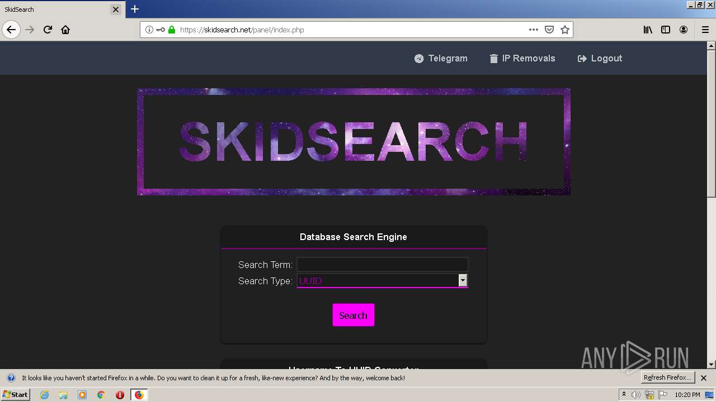Expand the Search Type UUID dropdown
This screenshot has height=402, width=716.
[382, 280]
